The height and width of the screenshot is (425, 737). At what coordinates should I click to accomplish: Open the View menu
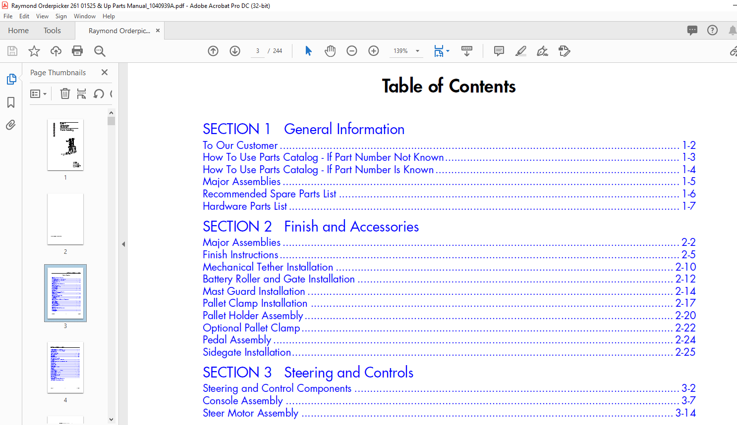(x=42, y=16)
